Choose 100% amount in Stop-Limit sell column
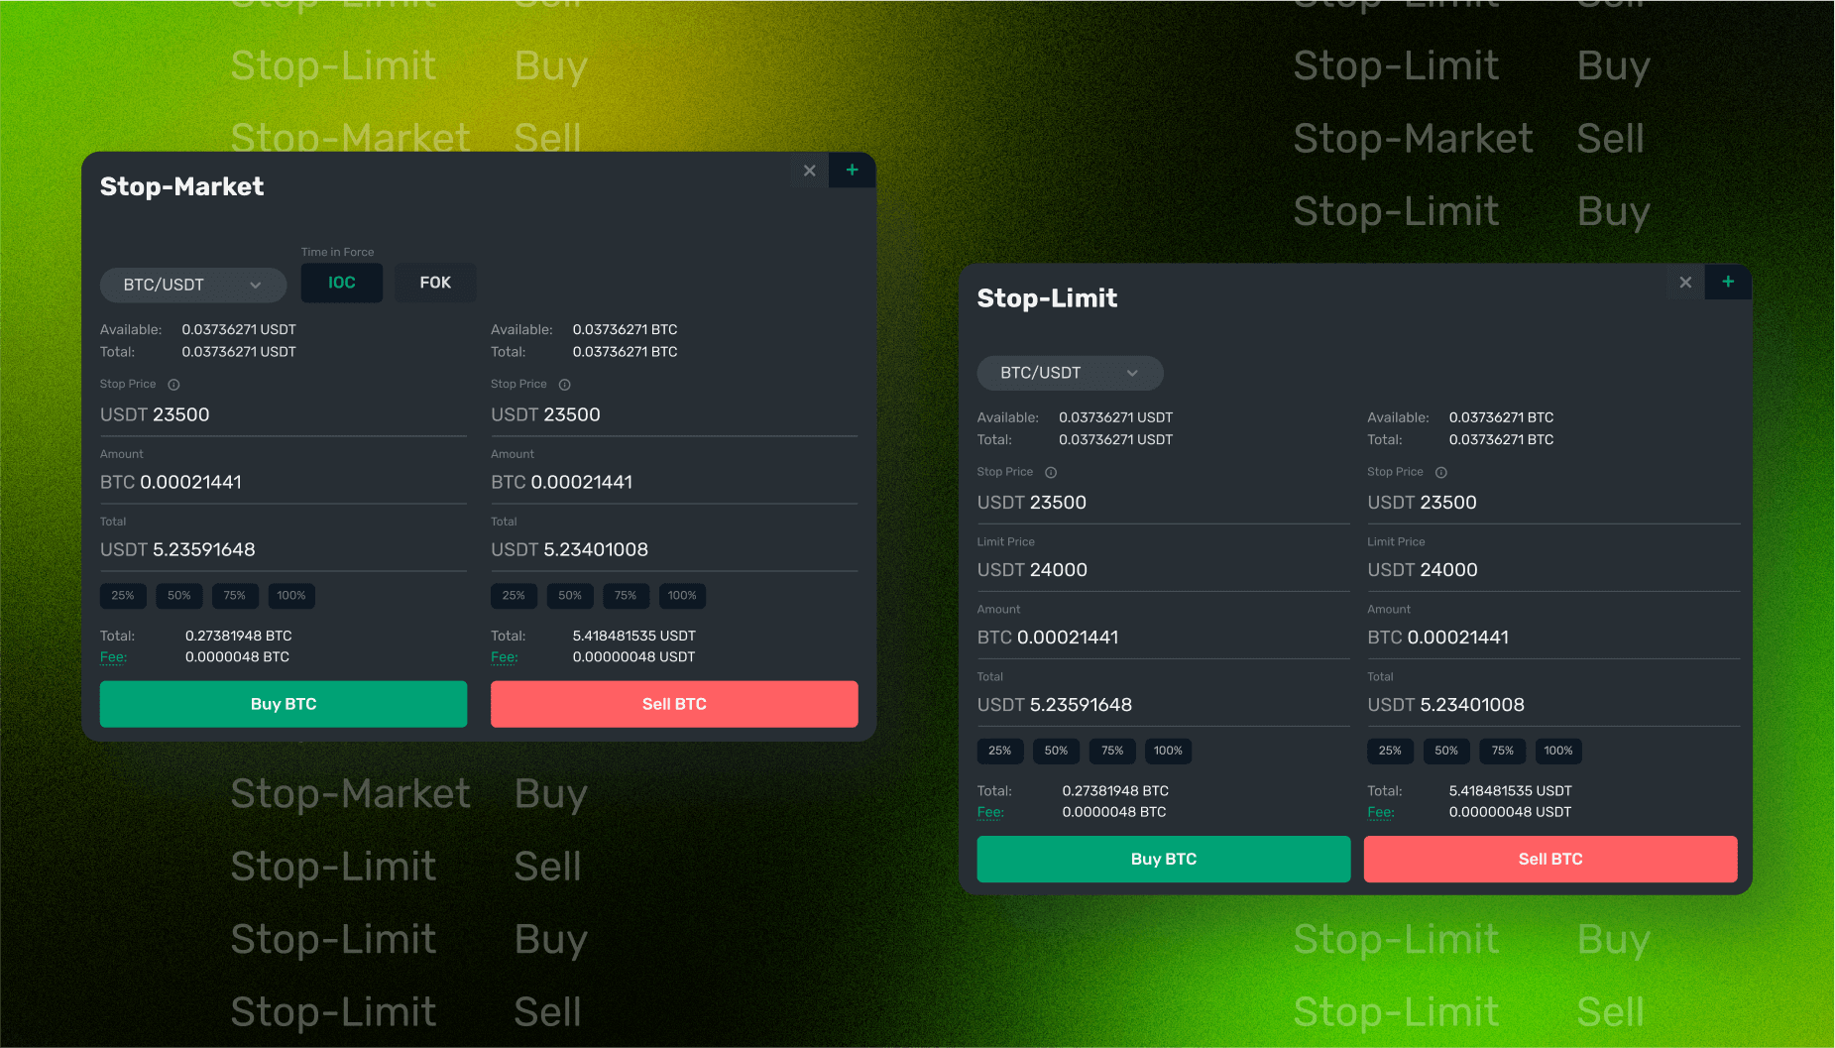 [1557, 751]
